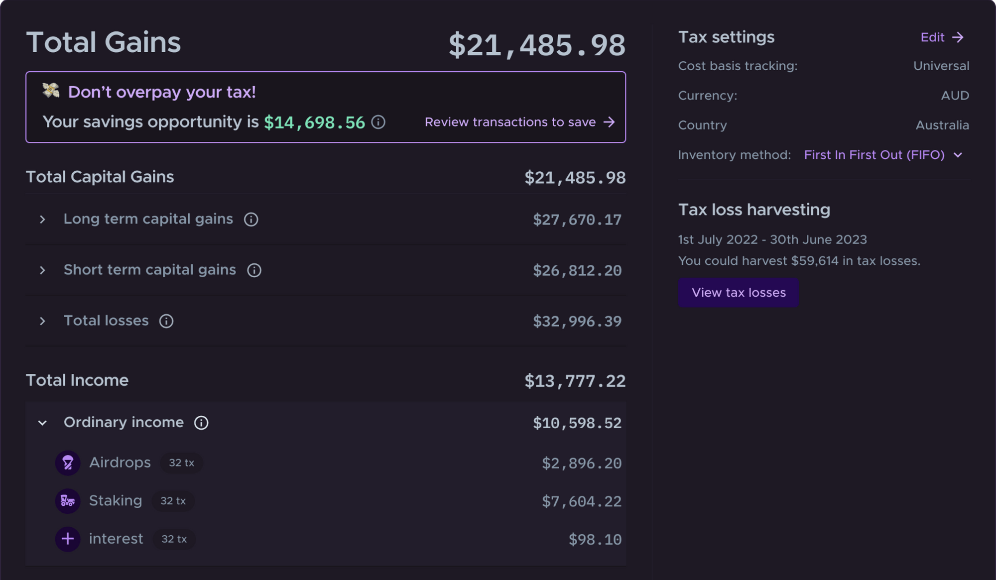Click Airdrops amount $2,896.20
This screenshot has width=996, height=580.
582,464
